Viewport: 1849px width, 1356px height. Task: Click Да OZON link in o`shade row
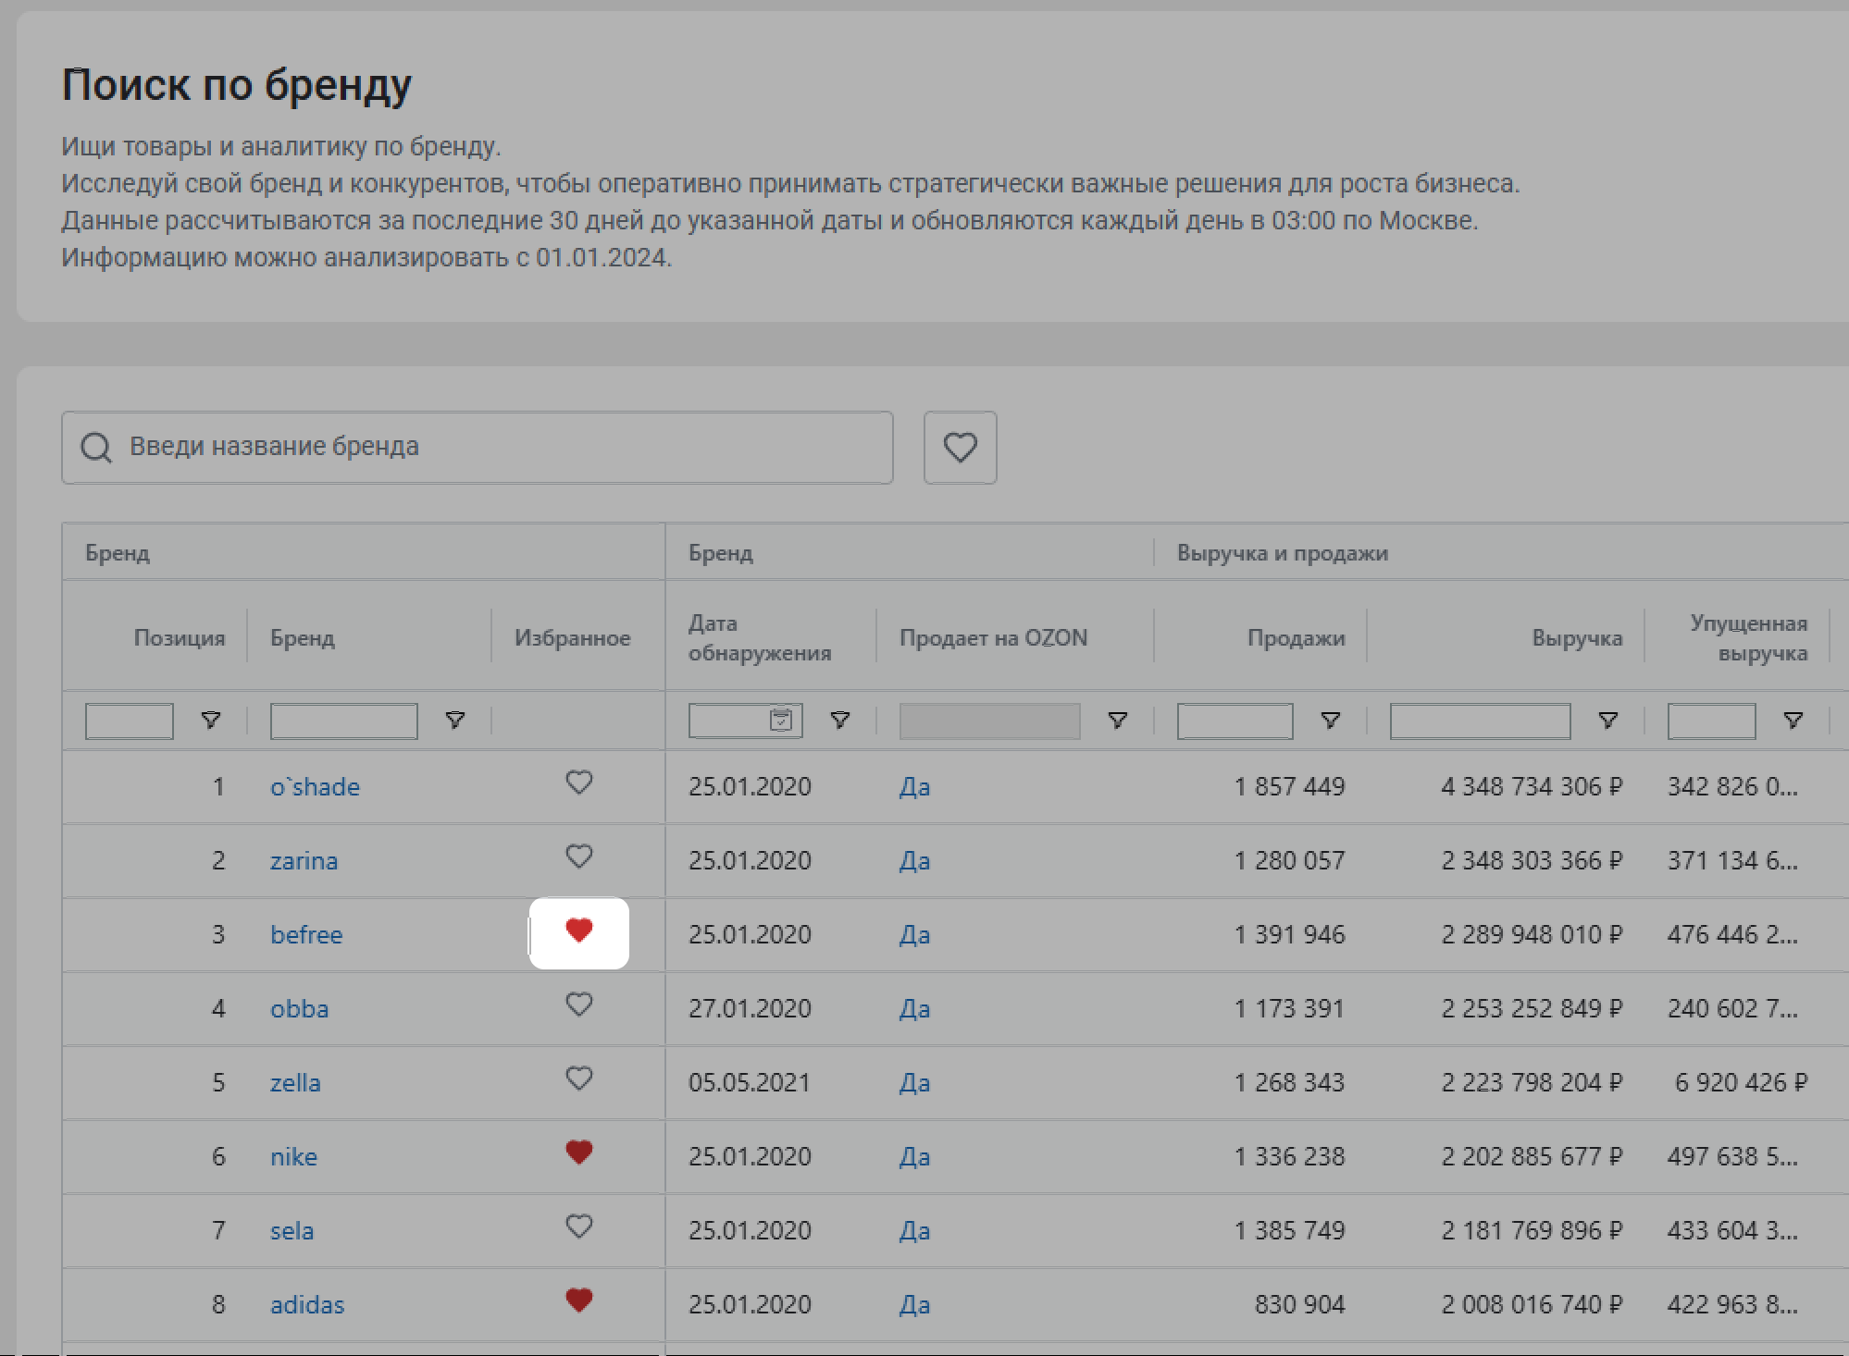click(914, 787)
